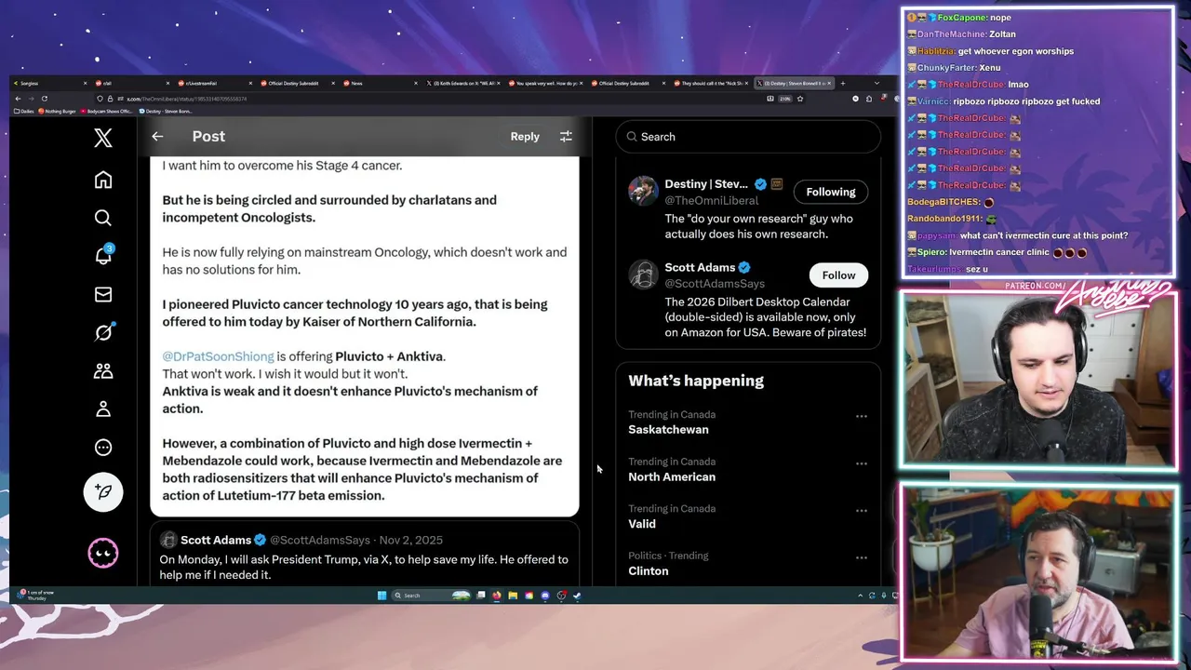Open the Dailies bookmarks folder
This screenshot has width=1191, height=670.
click(23, 111)
